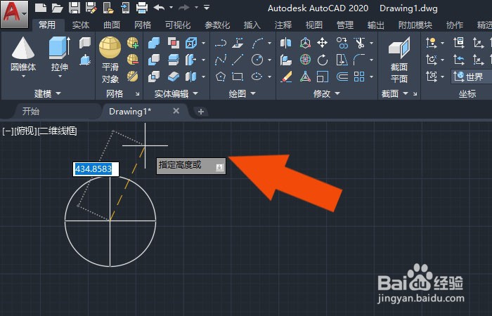Click the [俯视] view control label

(x=26, y=131)
